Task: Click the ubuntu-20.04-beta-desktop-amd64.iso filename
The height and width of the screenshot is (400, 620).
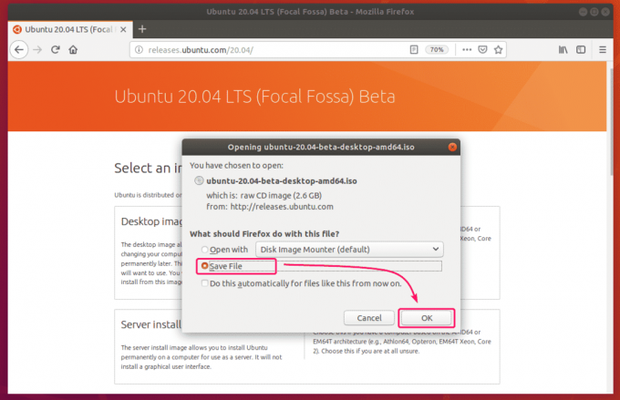Action: tap(282, 181)
